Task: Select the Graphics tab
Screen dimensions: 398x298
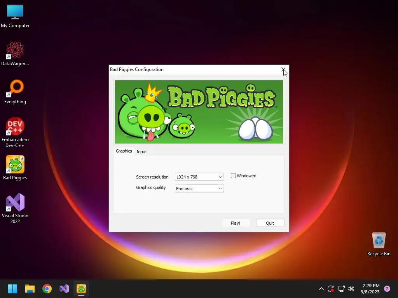Action: pyautogui.click(x=124, y=151)
